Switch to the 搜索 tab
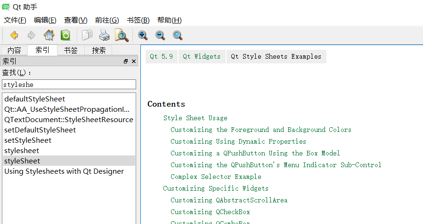Screen dimensions: 423x224 point(99,50)
